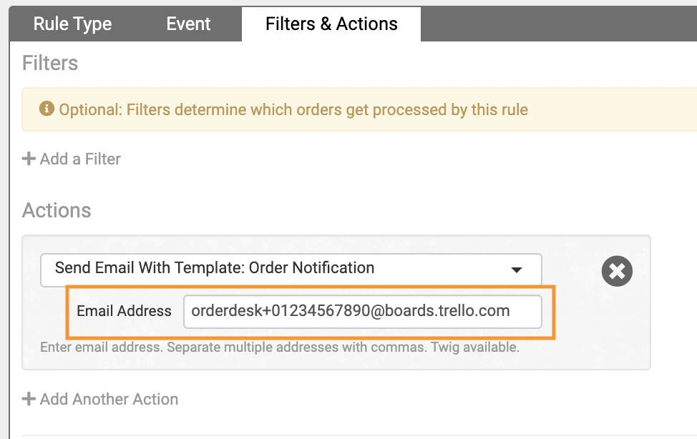
Task: Click the empty tab bar area right of the tabs
Action: [x=558, y=24]
